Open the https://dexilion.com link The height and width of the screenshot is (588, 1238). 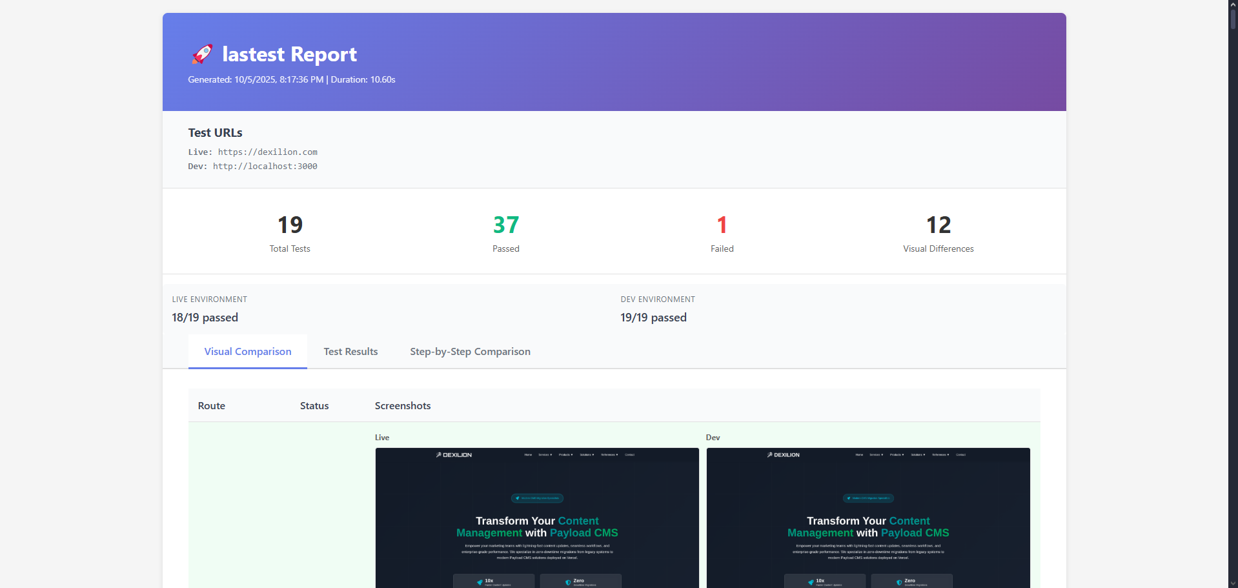(x=267, y=152)
